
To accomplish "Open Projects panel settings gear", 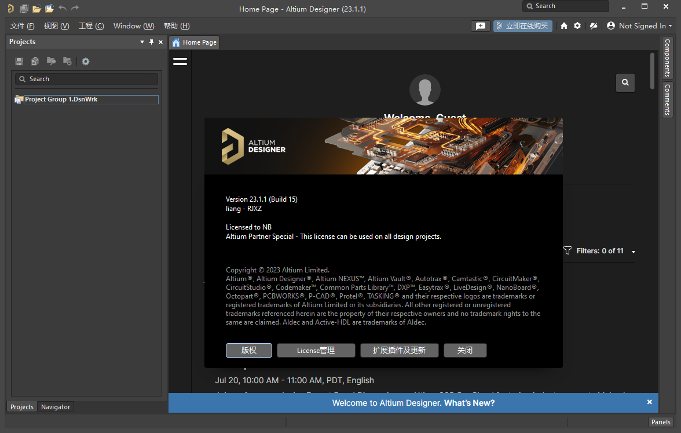I will pos(86,61).
